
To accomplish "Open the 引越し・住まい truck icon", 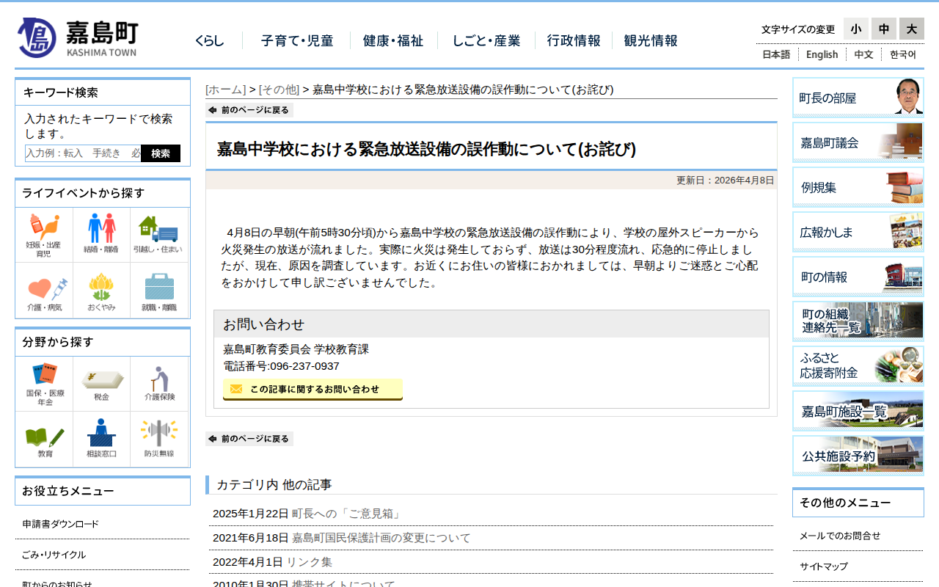I will pyautogui.click(x=158, y=235).
